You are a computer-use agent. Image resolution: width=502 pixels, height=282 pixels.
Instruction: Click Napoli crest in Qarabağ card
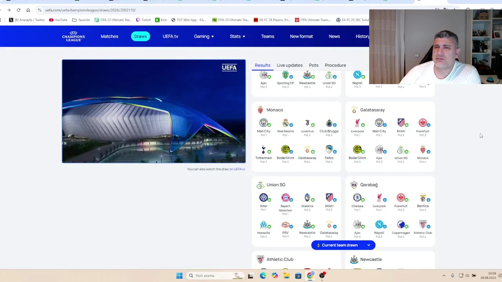[379, 224]
